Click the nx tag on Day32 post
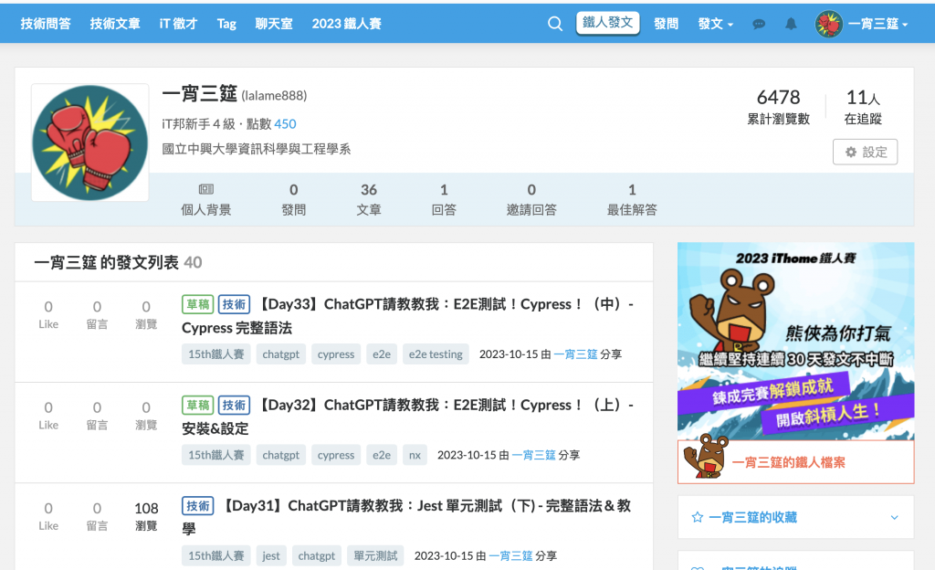Viewport: 935px width, 570px height. pos(415,455)
